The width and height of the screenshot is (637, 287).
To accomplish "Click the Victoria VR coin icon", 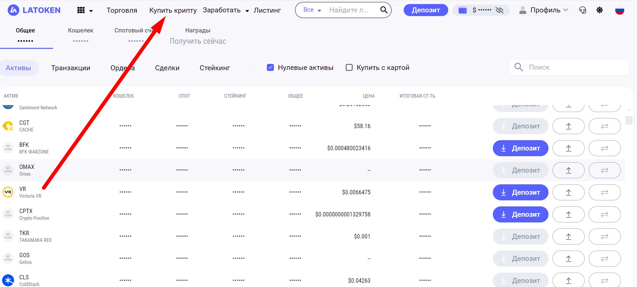I will (x=8, y=192).
